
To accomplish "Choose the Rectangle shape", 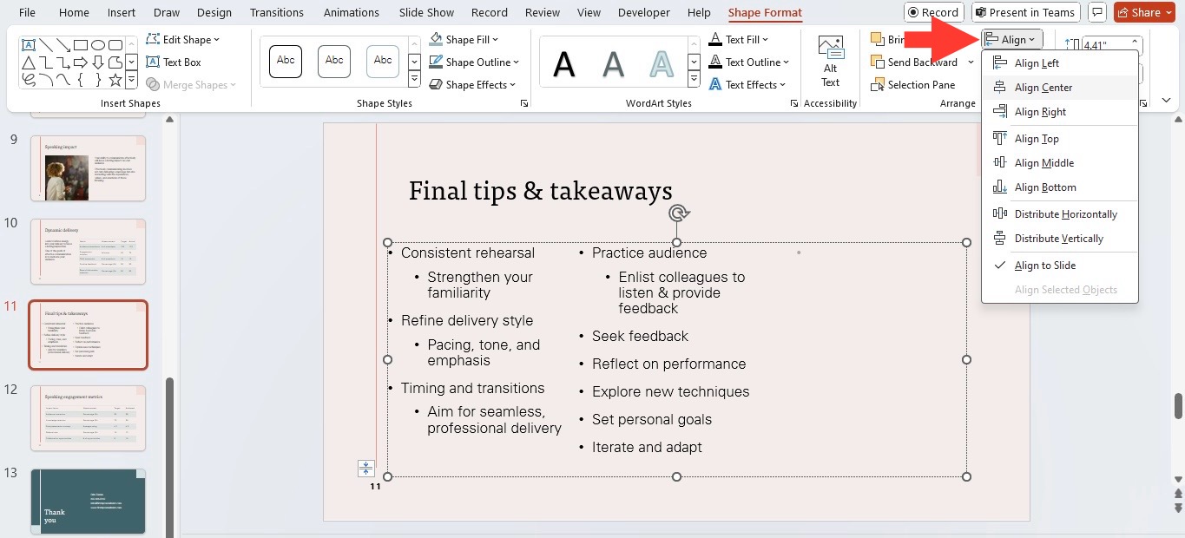I will click(x=81, y=45).
